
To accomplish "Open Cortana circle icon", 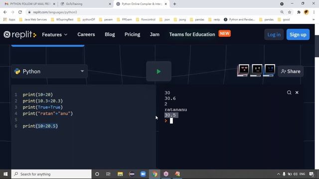I will click(x=97, y=174).
